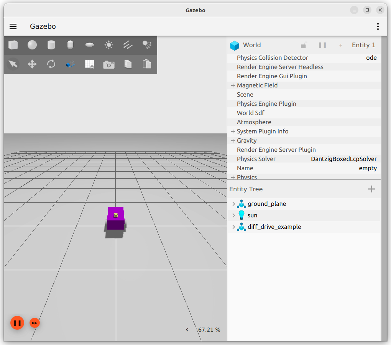Toggle the grid configuration tool

[x=90, y=64]
